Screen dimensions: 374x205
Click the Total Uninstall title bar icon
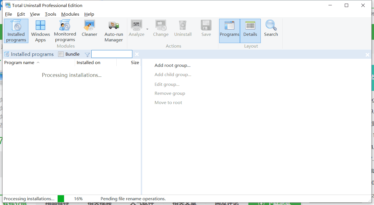8,5
